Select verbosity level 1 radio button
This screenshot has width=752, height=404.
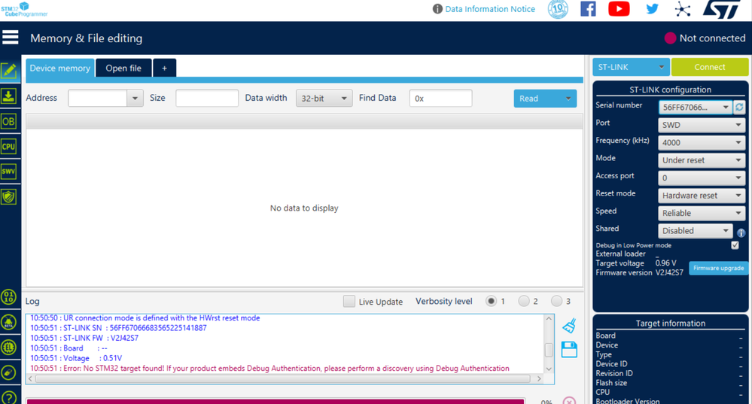[491, 301]
